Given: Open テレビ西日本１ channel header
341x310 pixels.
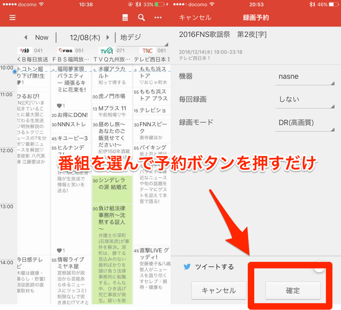Looking at the screenshot, I should click(152, 59).
